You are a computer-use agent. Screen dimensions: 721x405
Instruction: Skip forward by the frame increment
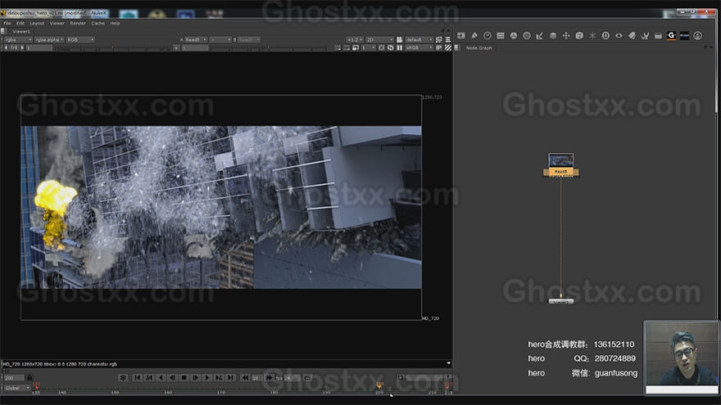coord(269,377)
